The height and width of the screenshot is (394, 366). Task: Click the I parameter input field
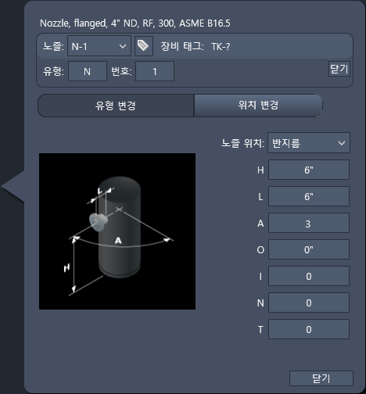click(309, 276)
